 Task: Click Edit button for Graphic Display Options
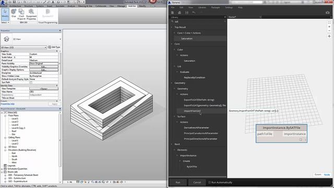(x=44, y=70)
